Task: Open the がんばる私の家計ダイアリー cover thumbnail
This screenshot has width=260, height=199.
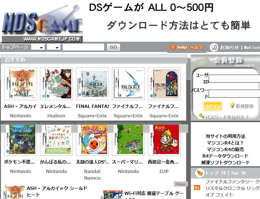Action: 56,139
